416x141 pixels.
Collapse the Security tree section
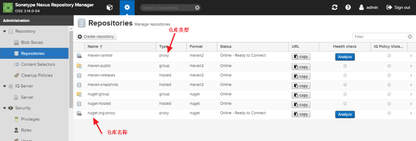(5, 108)
